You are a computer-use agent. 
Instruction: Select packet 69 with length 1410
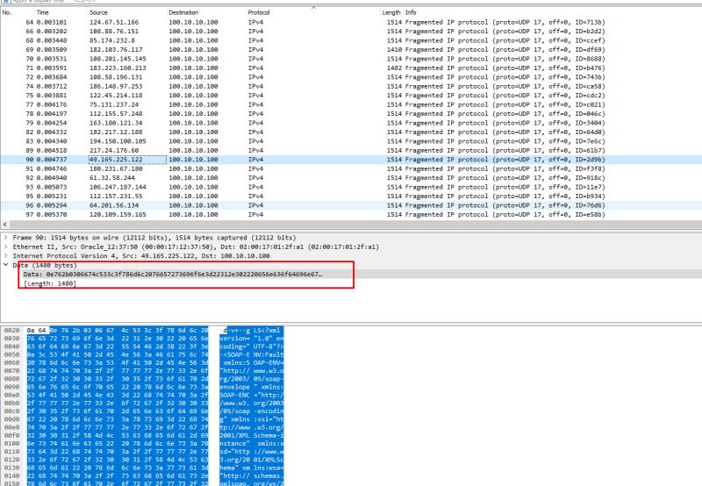(x=351, y=50)
